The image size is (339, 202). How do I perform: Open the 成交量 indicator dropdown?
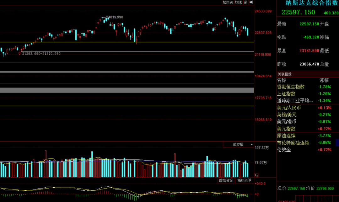238,144
